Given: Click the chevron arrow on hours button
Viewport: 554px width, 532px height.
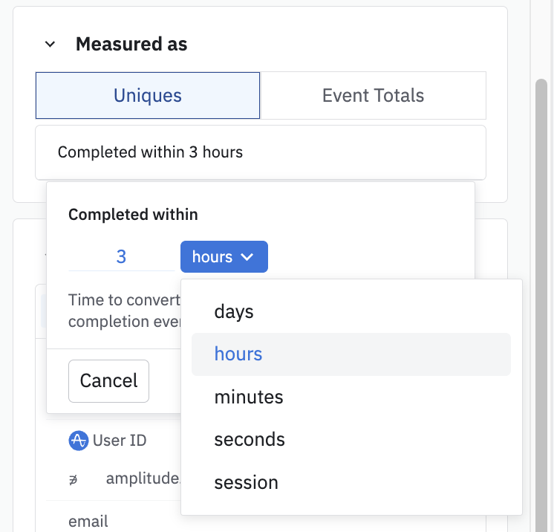Looking at the screenshot, I should point(248,257).
